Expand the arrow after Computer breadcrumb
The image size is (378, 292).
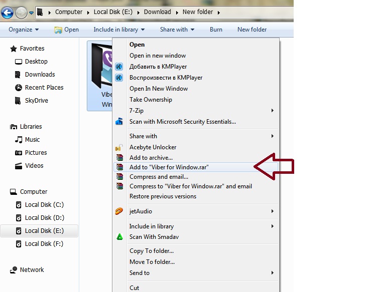[88, 13]
